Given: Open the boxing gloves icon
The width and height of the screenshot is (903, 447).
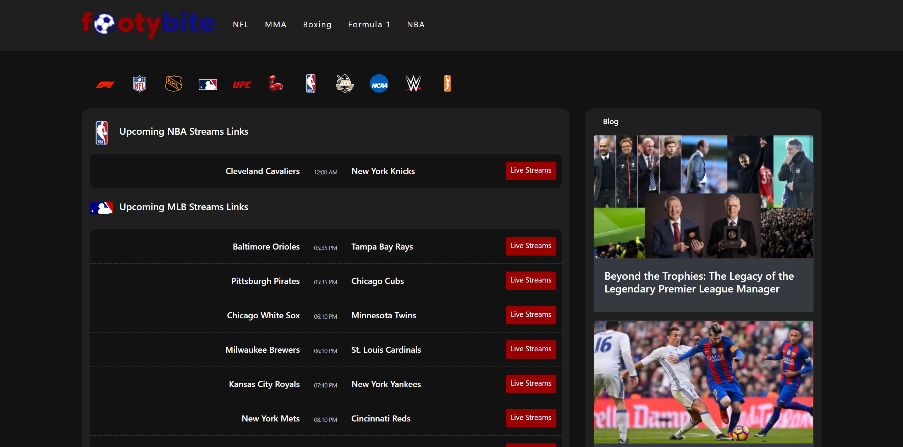Looking at the screenshot, I should coord(276,84).
